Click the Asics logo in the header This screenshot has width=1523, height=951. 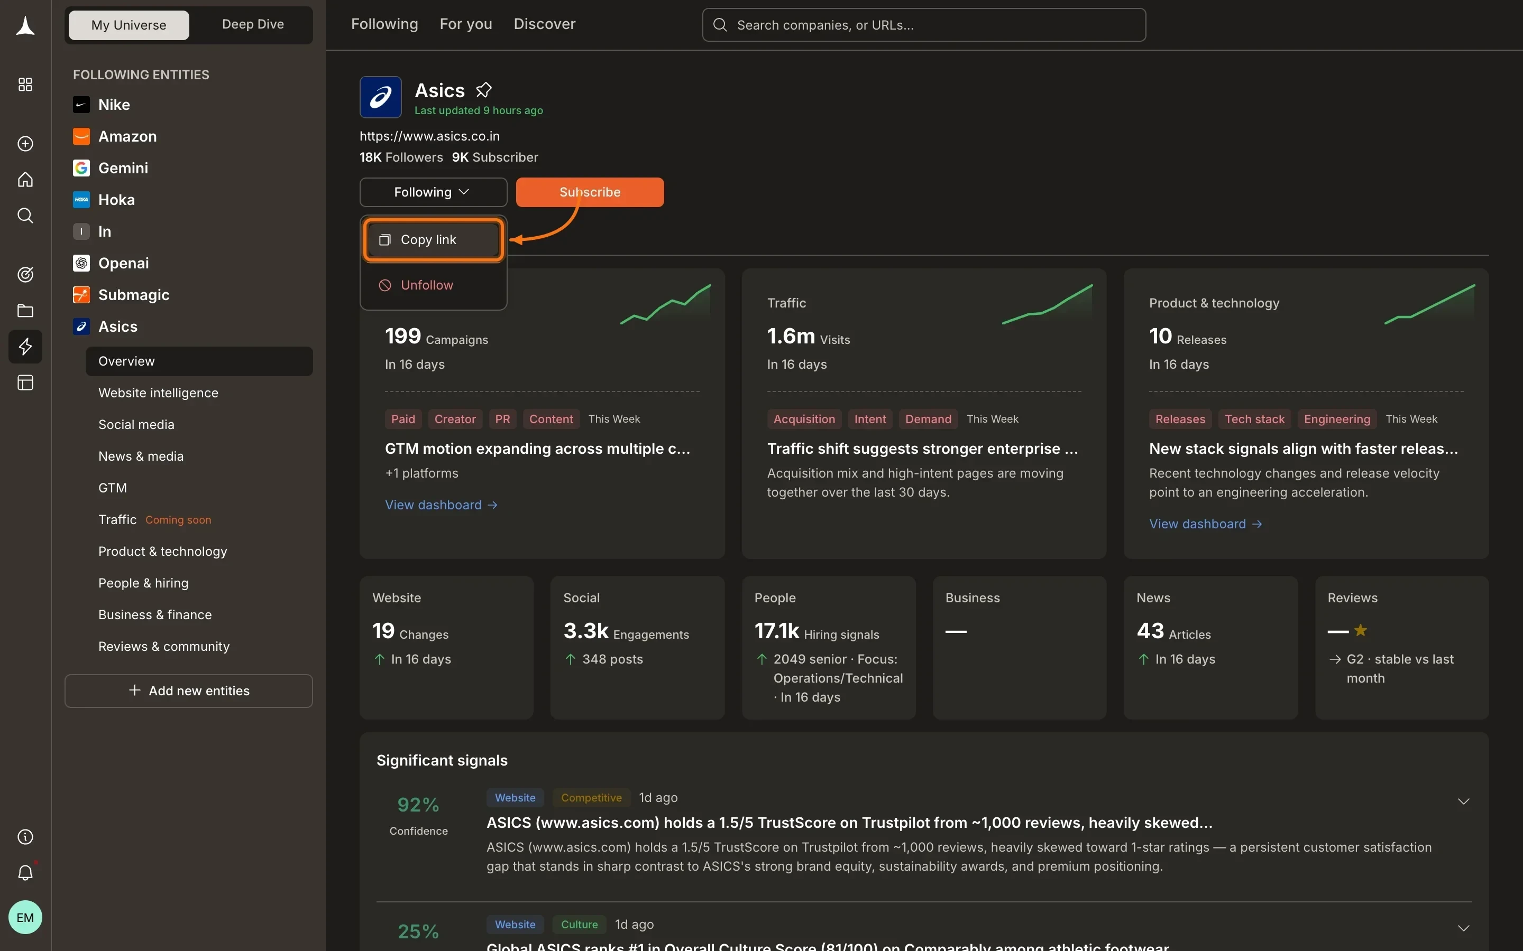click(381, 98)
